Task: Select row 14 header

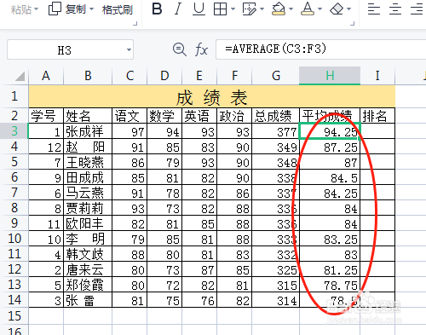Action: coord(14,300)
